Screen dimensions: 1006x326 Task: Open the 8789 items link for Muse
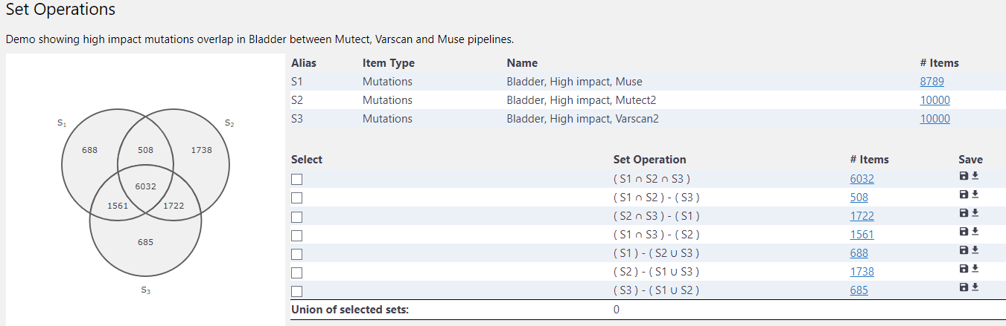pos(932,82)
